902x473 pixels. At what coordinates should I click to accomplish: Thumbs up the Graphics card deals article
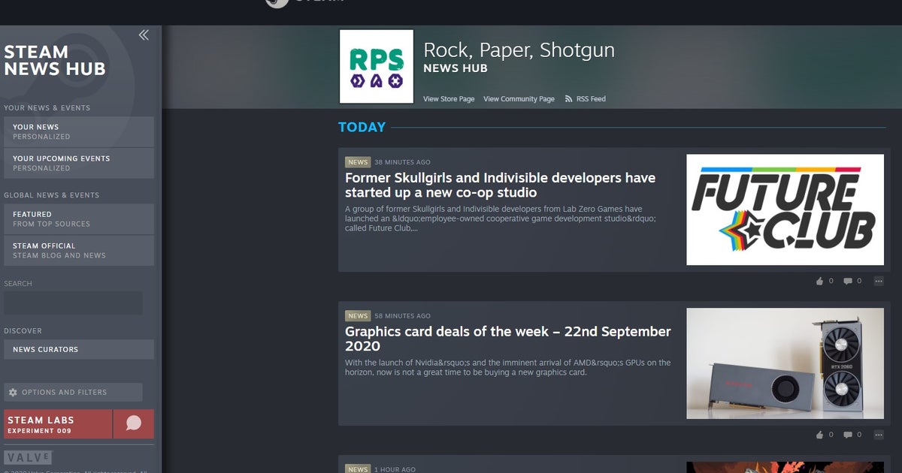[819, 435]
